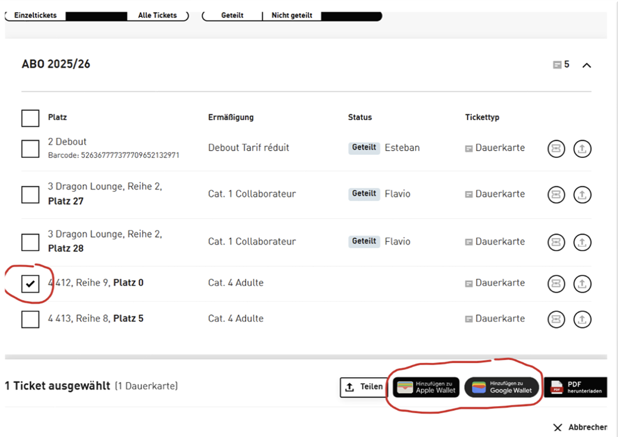Toggle the select-all checkbox beside Platz header

click(x=30, y=118)
